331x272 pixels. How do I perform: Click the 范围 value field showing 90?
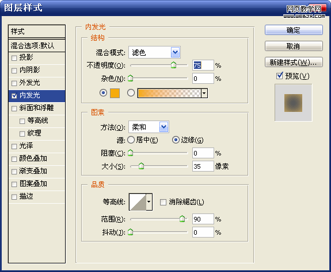pos(203,219)
